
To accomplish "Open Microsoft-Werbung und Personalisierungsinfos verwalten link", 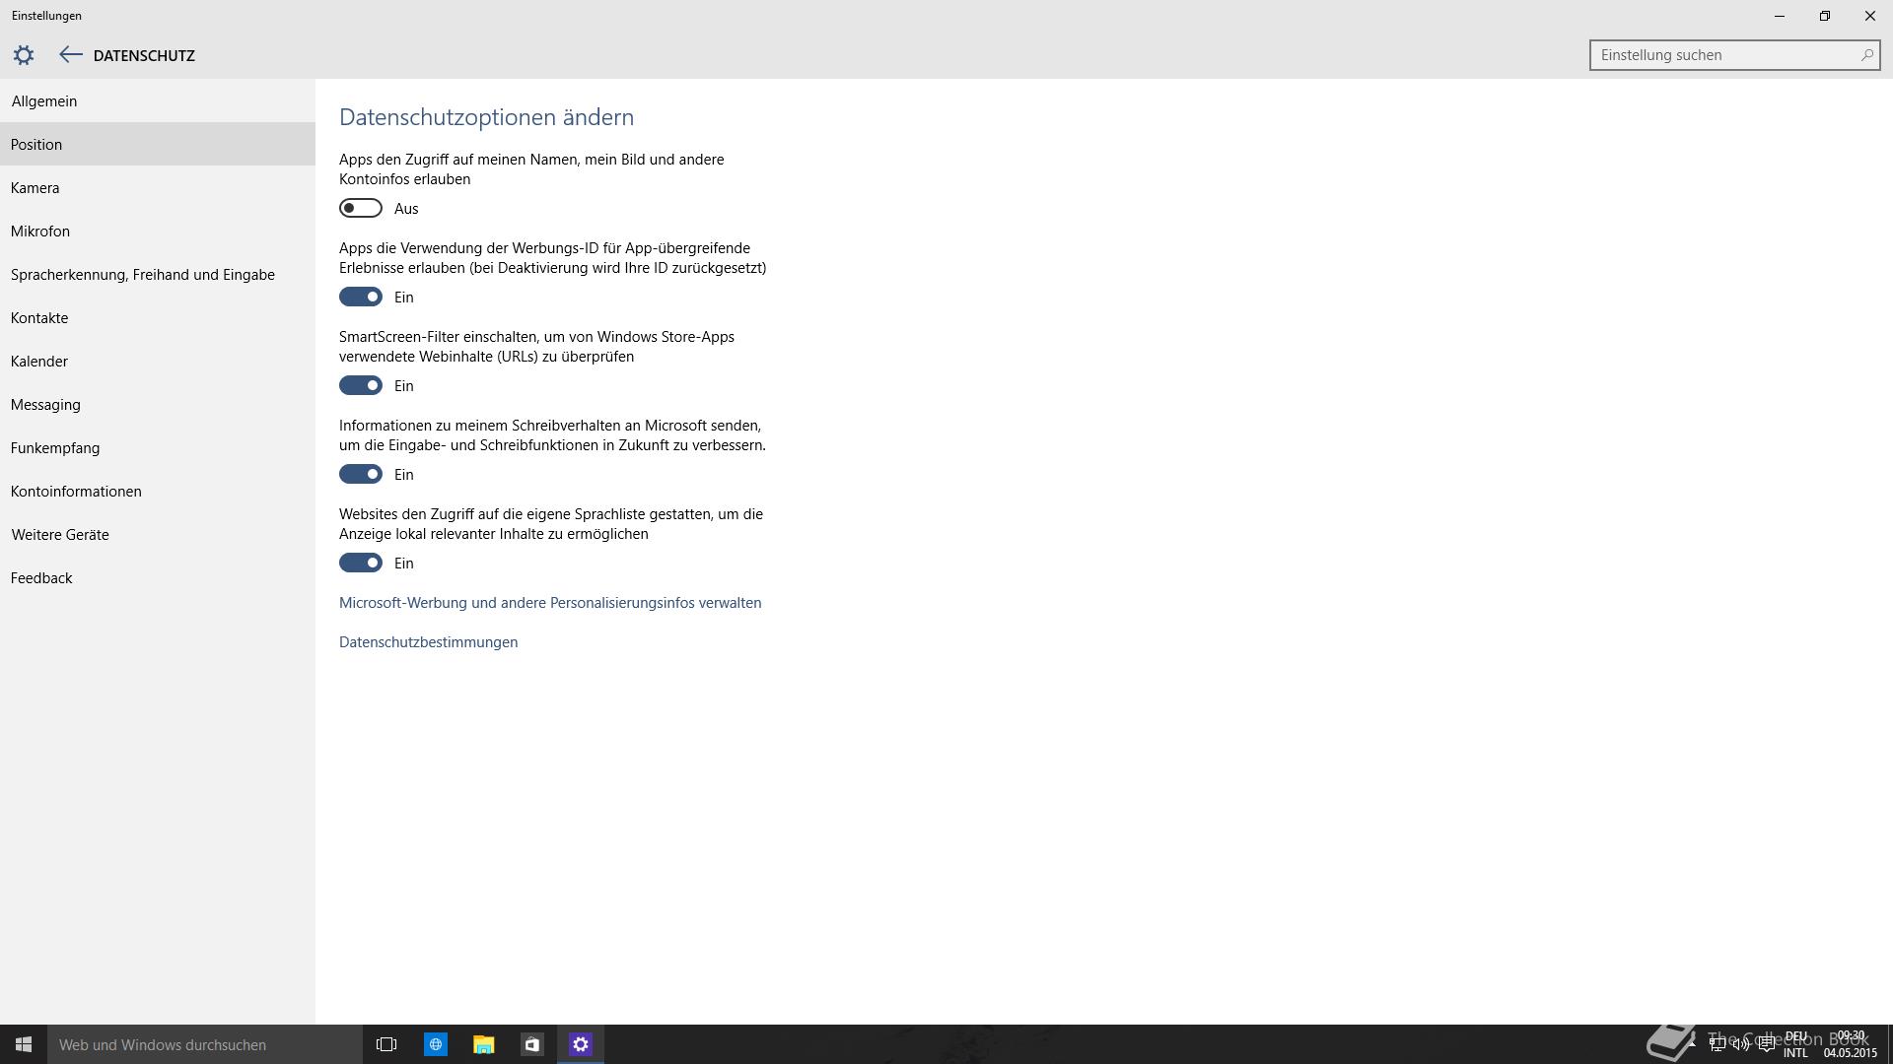I will (550, 602).
